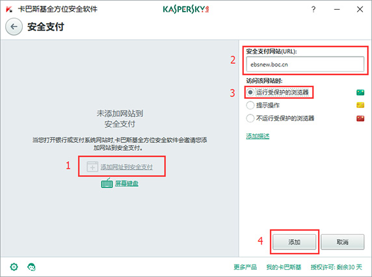Click the 安全支付网站 URL input field

pos(305,64)
